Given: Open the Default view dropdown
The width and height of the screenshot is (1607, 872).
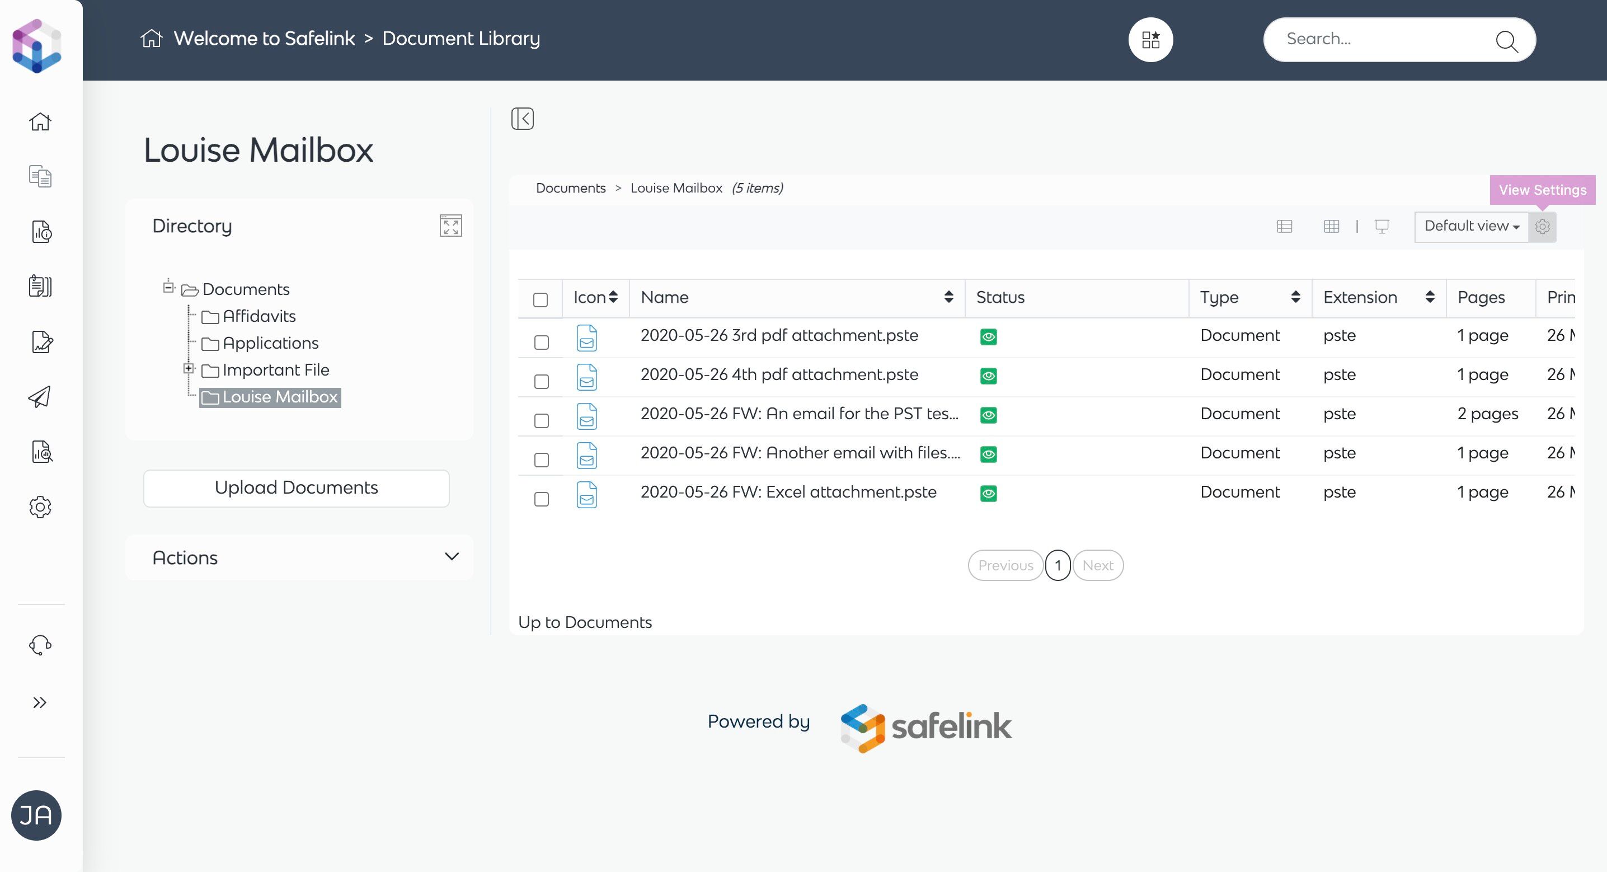Looking at the screenshot, I should click(1471, 227).
